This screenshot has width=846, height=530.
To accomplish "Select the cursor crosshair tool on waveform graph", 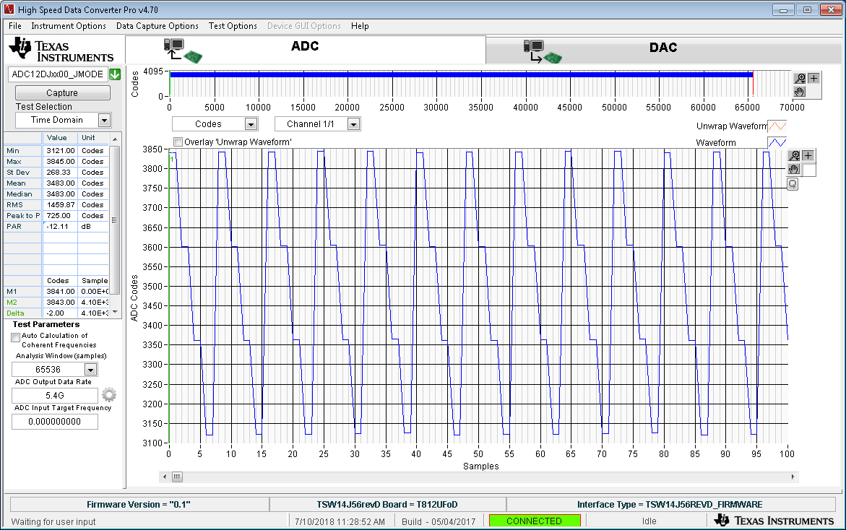I will click(808, 156).
